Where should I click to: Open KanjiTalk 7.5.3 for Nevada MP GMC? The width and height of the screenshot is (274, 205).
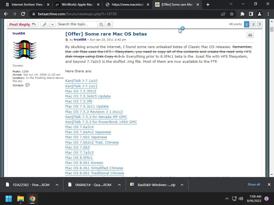(x=96, y=117)
